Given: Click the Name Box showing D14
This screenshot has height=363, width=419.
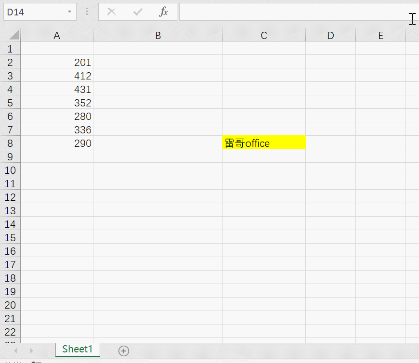Looking at the screenshot, I should [40, 12].
